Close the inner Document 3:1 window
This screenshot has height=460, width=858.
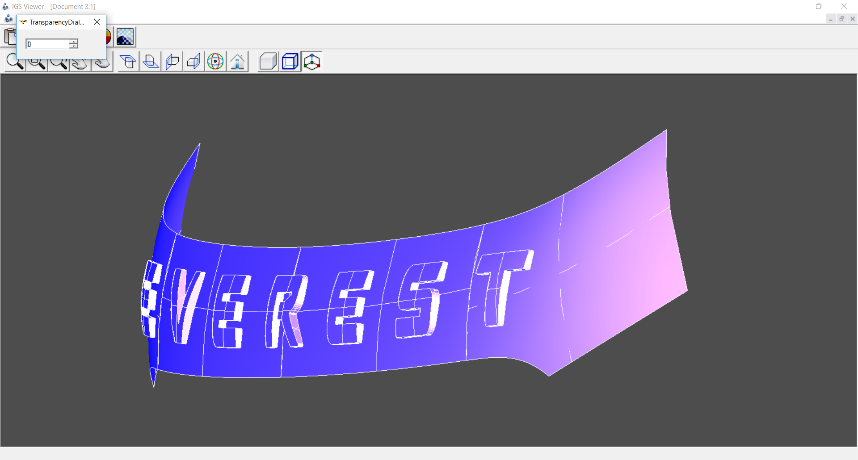pyautogui.click(x=852, y=19)
